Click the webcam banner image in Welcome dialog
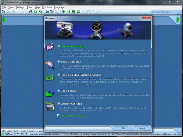 (x=98, y=30)
